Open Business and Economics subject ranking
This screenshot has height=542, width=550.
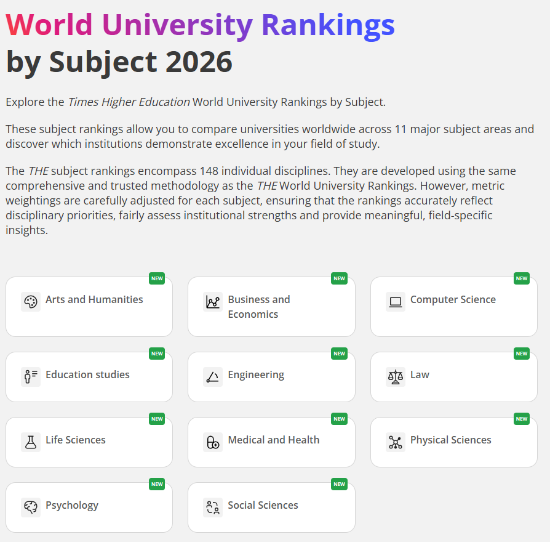[258, 307]
